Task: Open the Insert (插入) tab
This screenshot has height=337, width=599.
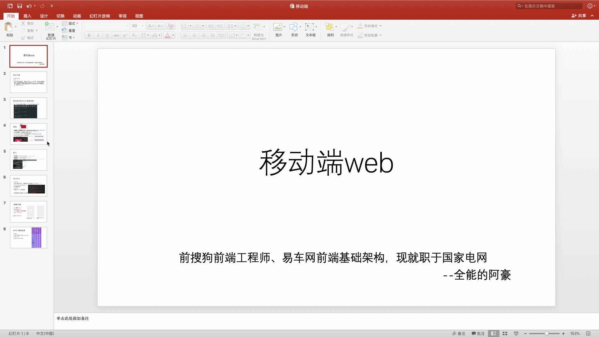Action: click(27, 16)
